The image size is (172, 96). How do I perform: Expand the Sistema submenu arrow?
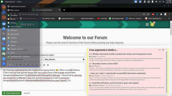(37, 38)
